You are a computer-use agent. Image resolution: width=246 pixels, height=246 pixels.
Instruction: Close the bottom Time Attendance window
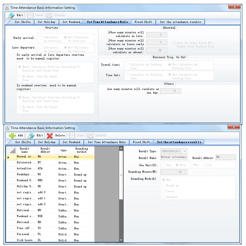(234, 127)
